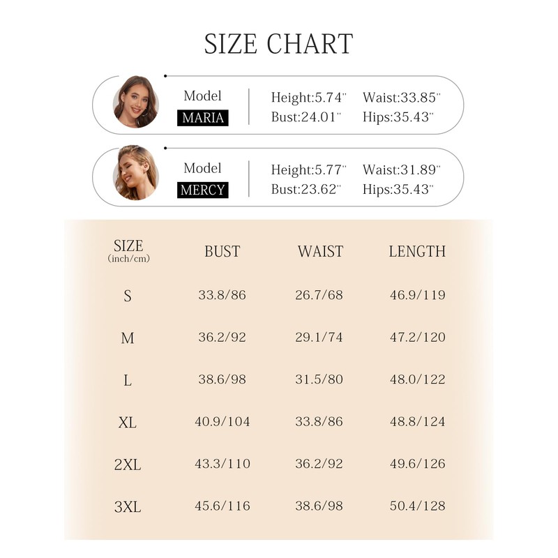The image size is (558, 558).
Task: Click the SIZE (inch/cm) column header
Action: tap(128, 251)
